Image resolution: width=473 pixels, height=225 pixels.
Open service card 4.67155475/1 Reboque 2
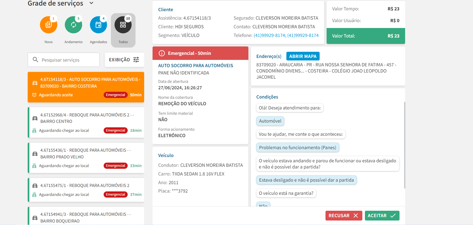tap(86, 190)
